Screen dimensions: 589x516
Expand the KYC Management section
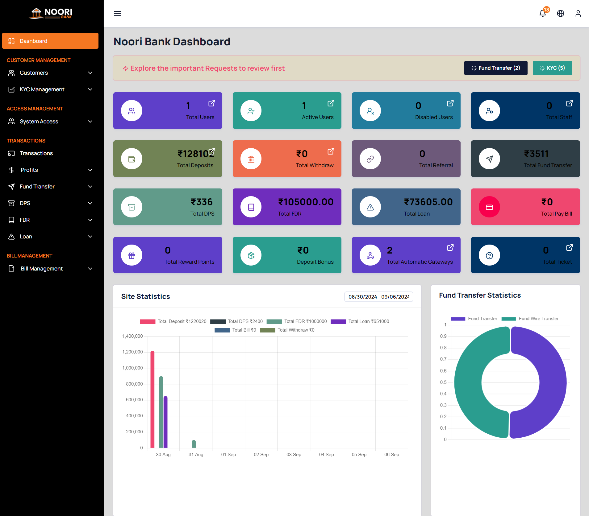tap(50, 89)
